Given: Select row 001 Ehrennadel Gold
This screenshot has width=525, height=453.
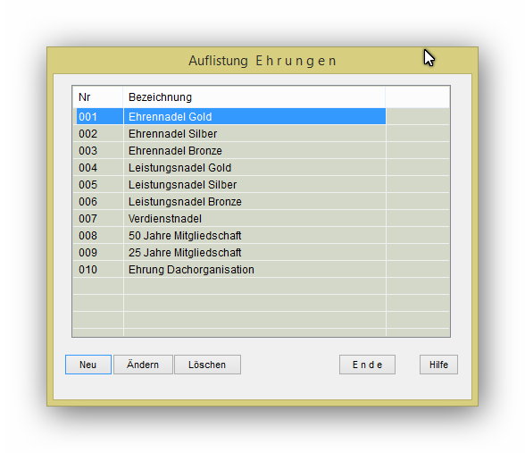Looking at the screenshot, I should tap(231, 116).
